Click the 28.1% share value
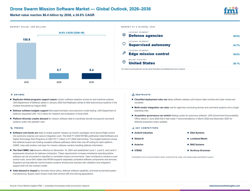The image size is (250, 191). (236, 64)
